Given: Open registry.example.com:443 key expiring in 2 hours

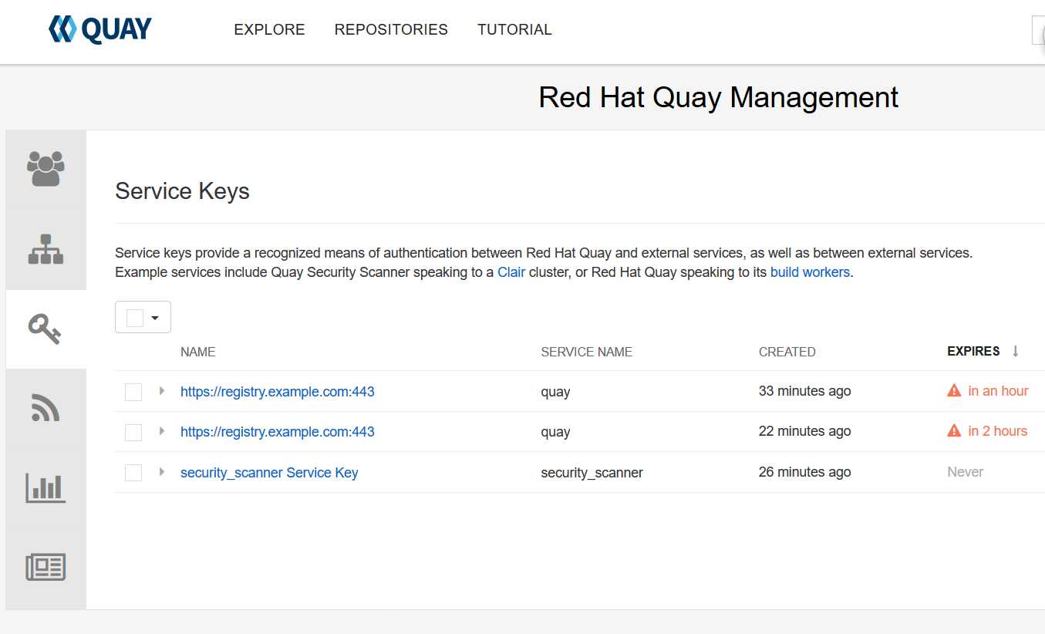Looking at the screenshot, I should pyautogui.click(x=278, y=431).
